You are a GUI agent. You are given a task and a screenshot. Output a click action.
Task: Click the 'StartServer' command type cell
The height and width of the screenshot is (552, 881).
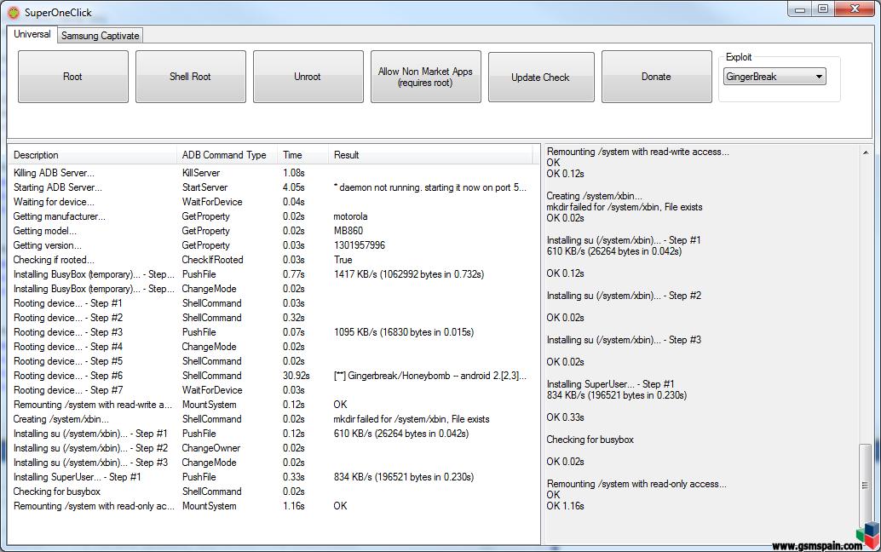[205, 187]
